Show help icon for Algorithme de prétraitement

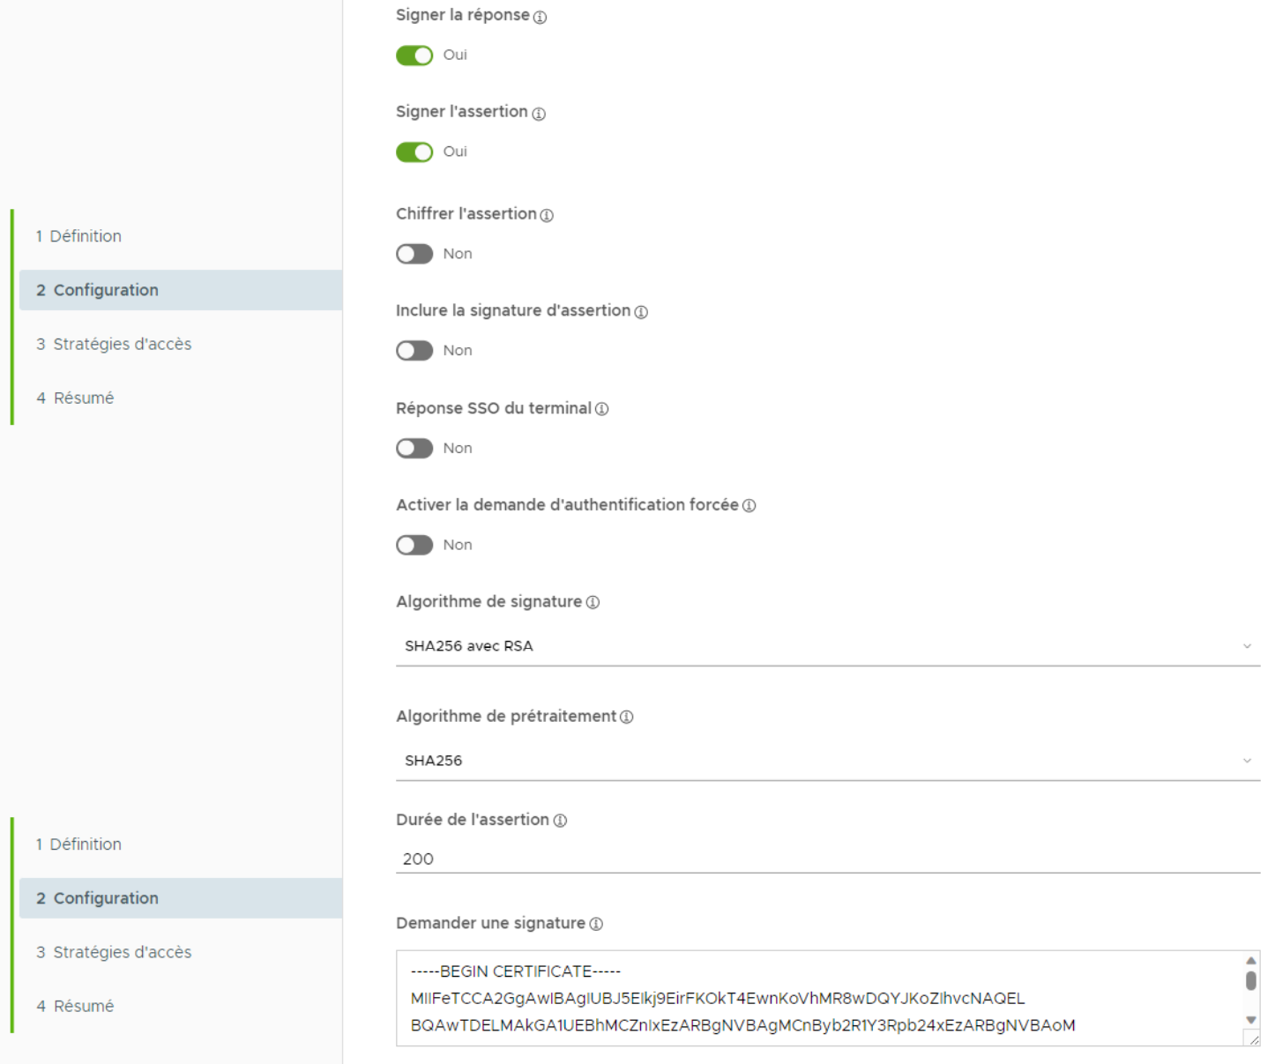(x=626, y=718)
